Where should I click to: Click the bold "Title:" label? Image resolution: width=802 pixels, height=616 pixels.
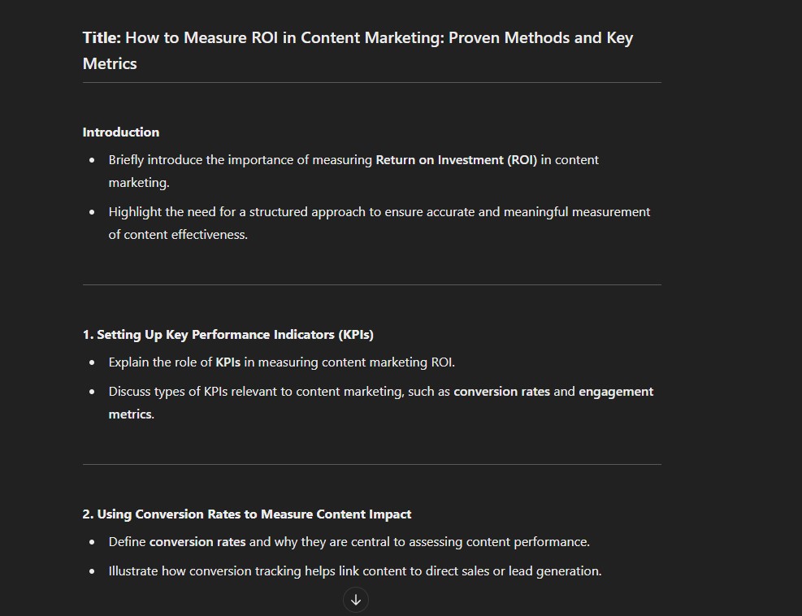102,38
